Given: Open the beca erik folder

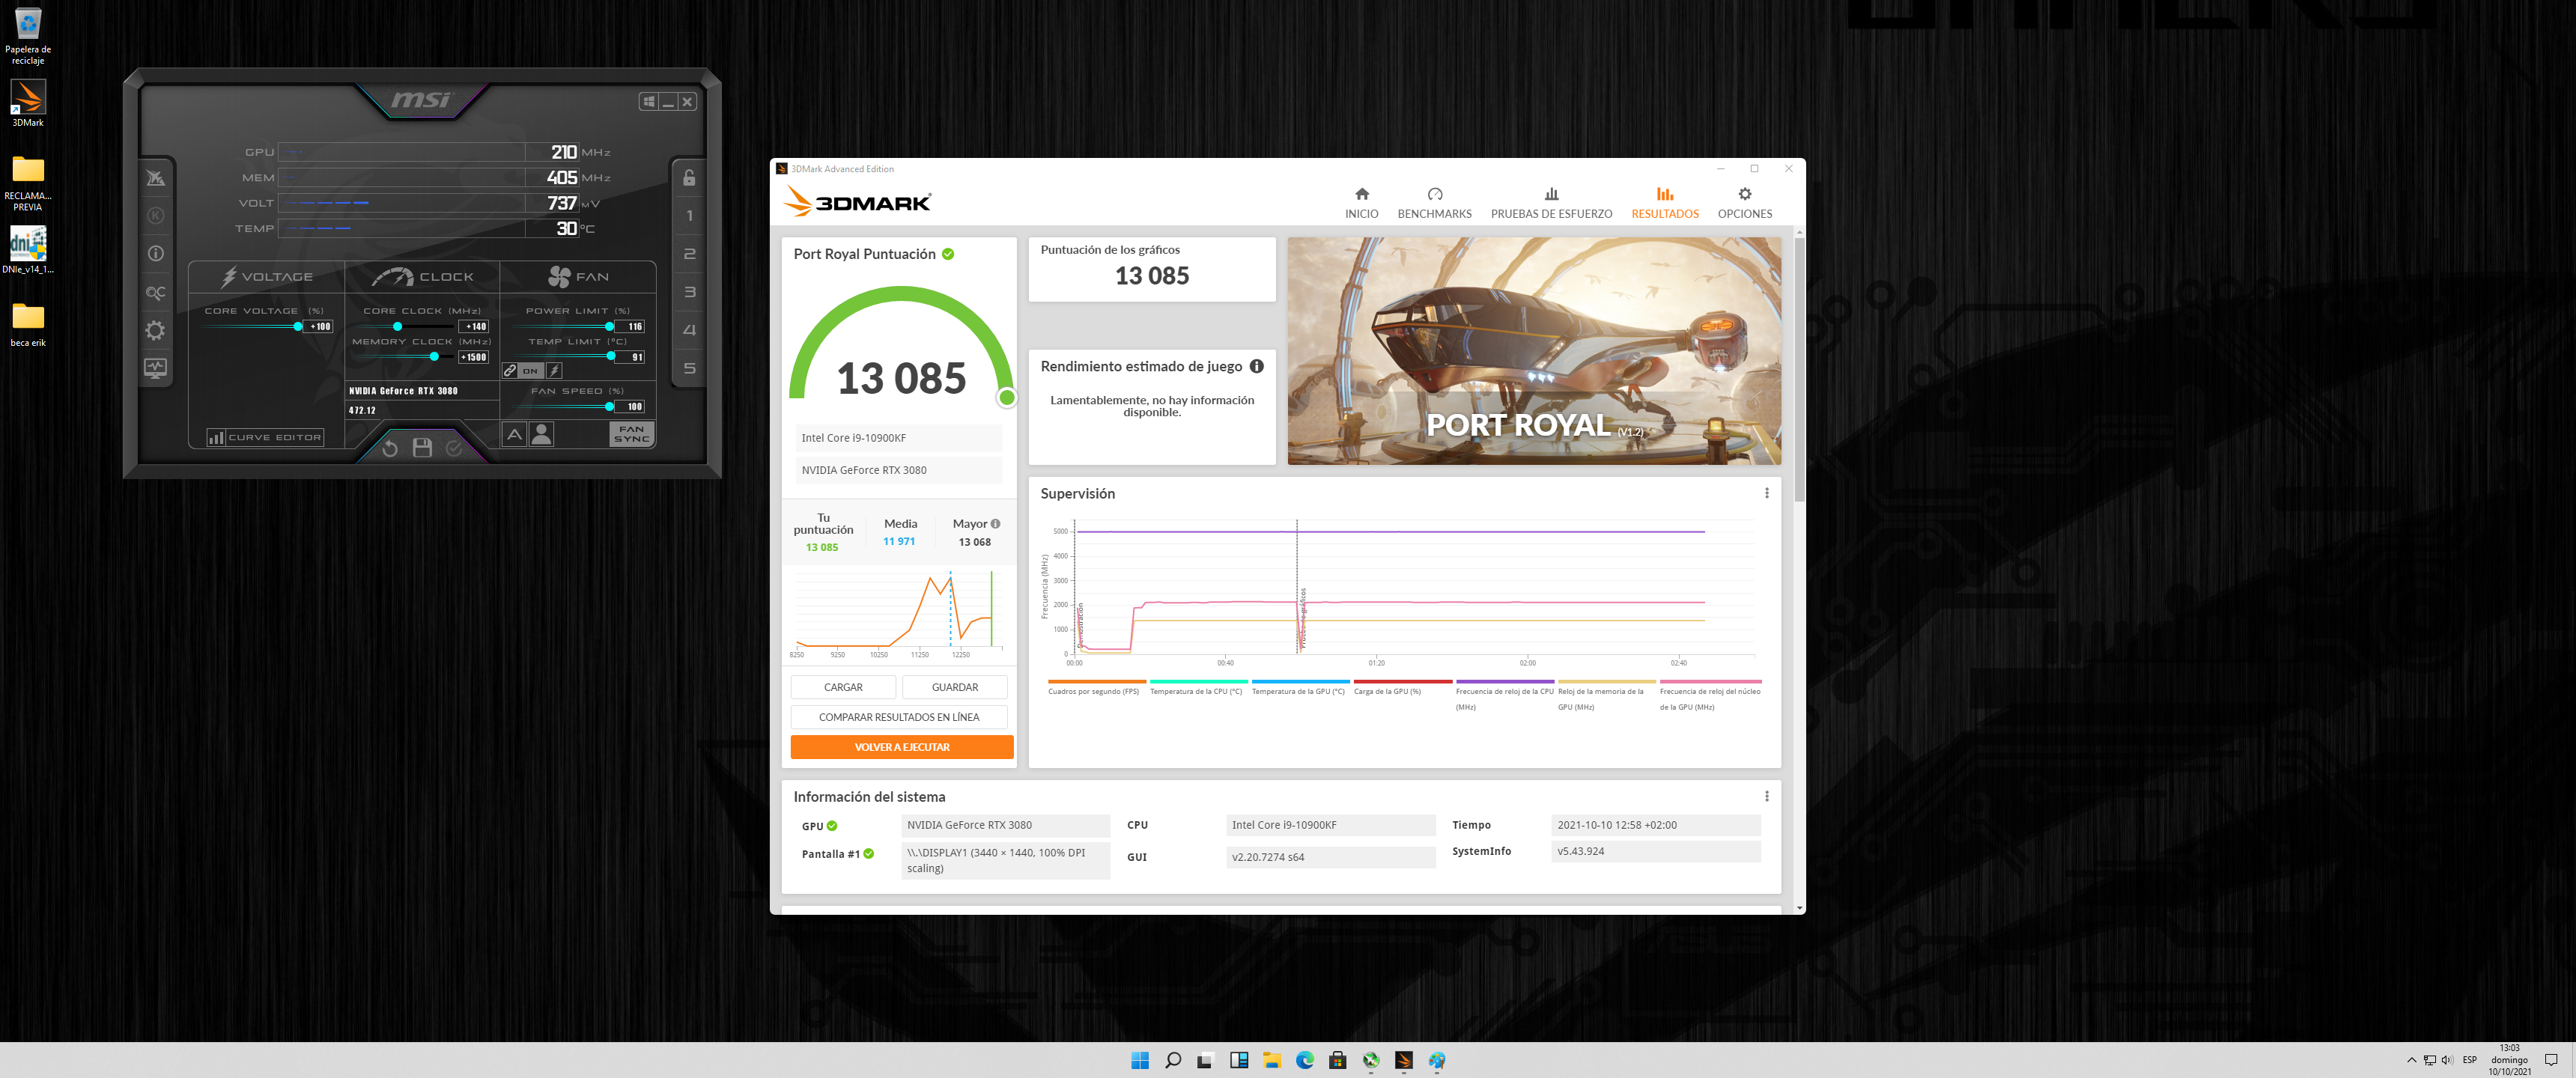Looking at the screenshot, I should 28,325.
